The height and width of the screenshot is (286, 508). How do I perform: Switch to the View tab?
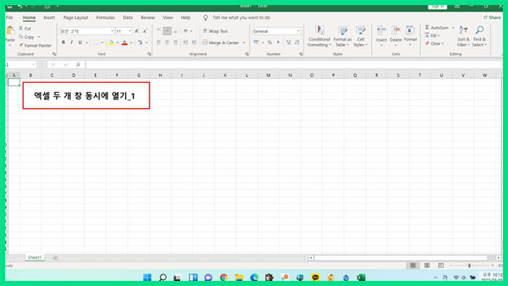click(168, 17)
